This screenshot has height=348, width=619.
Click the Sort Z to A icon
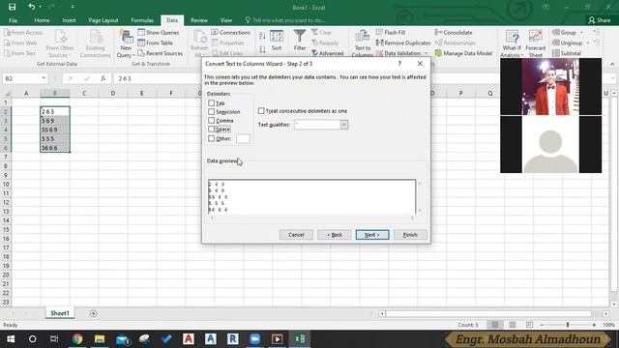(262, 49)
